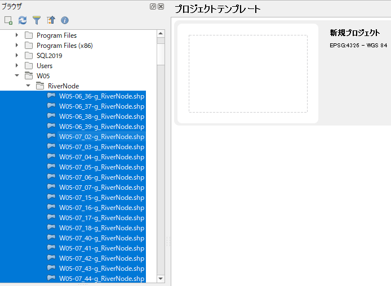The image size is (391, 286).
Task: Close the browser panel
Action: tap(161, 6)
